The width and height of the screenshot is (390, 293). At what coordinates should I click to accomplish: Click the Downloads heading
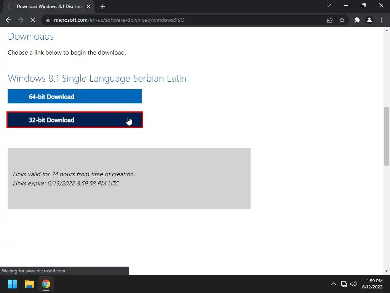(31, 36)
